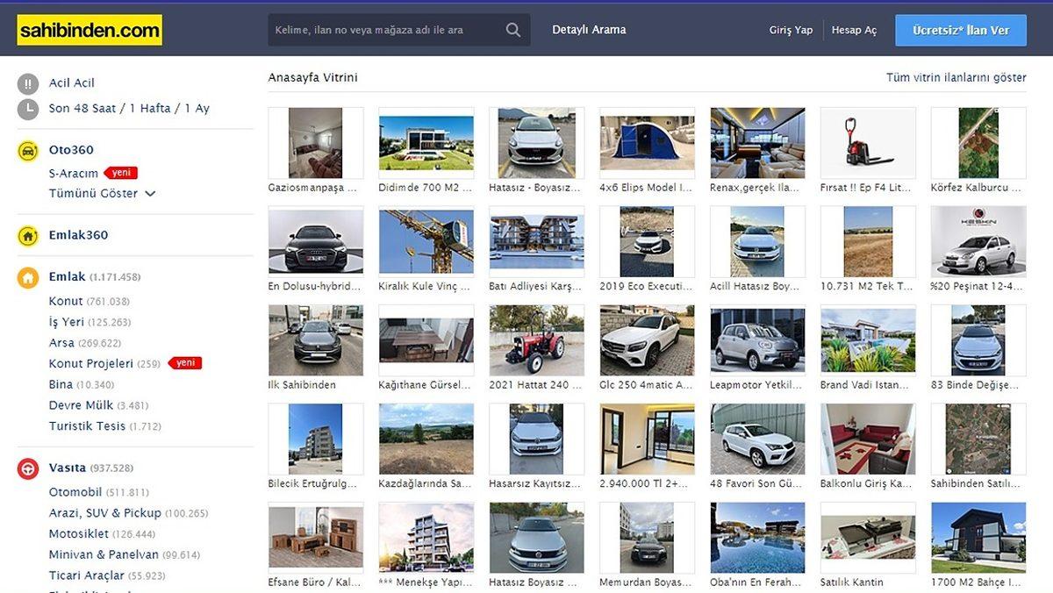Select Giriş Yap in the header
Viewport: 1053px width, 593px height.
790,29
